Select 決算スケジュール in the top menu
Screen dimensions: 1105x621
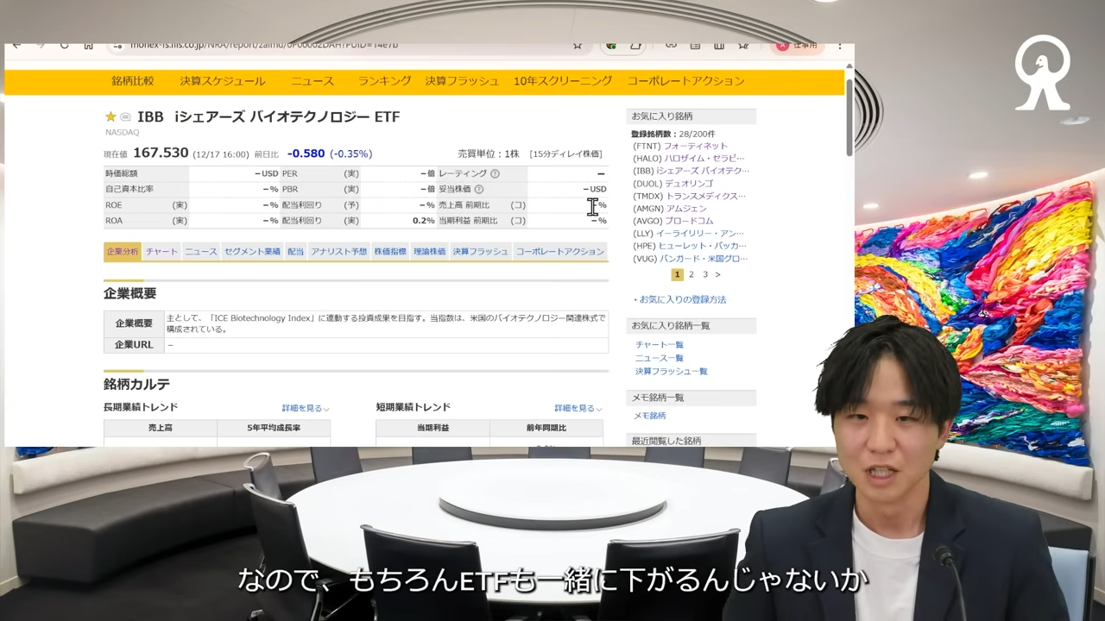click(x=223, y=81)
